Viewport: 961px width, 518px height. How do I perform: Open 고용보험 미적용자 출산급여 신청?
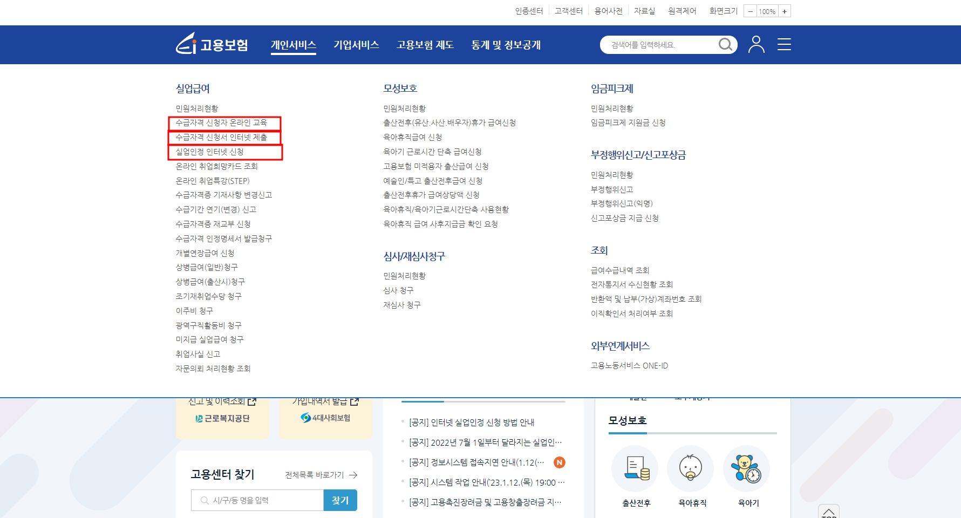point(436,166)
